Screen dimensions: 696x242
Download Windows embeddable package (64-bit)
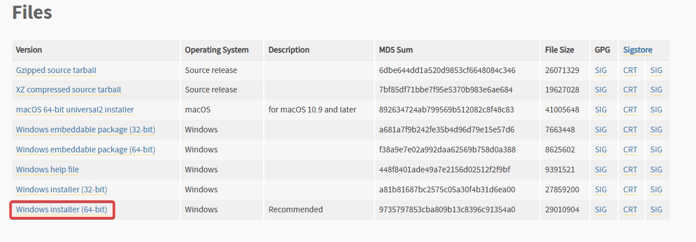[x=86, y=150]
